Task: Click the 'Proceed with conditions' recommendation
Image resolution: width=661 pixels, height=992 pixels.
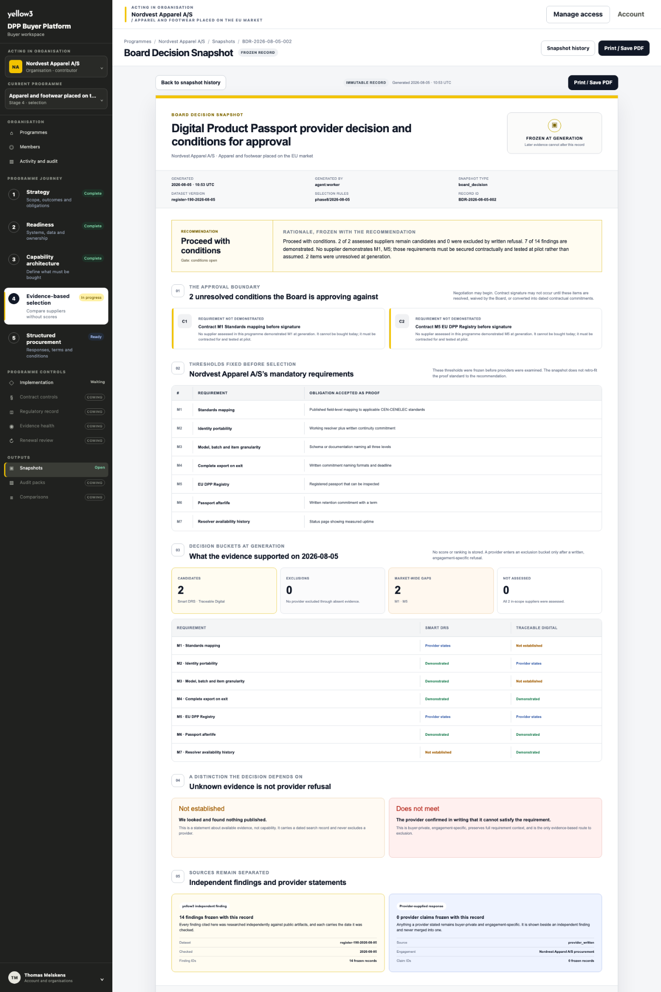Action: point(205,246)
